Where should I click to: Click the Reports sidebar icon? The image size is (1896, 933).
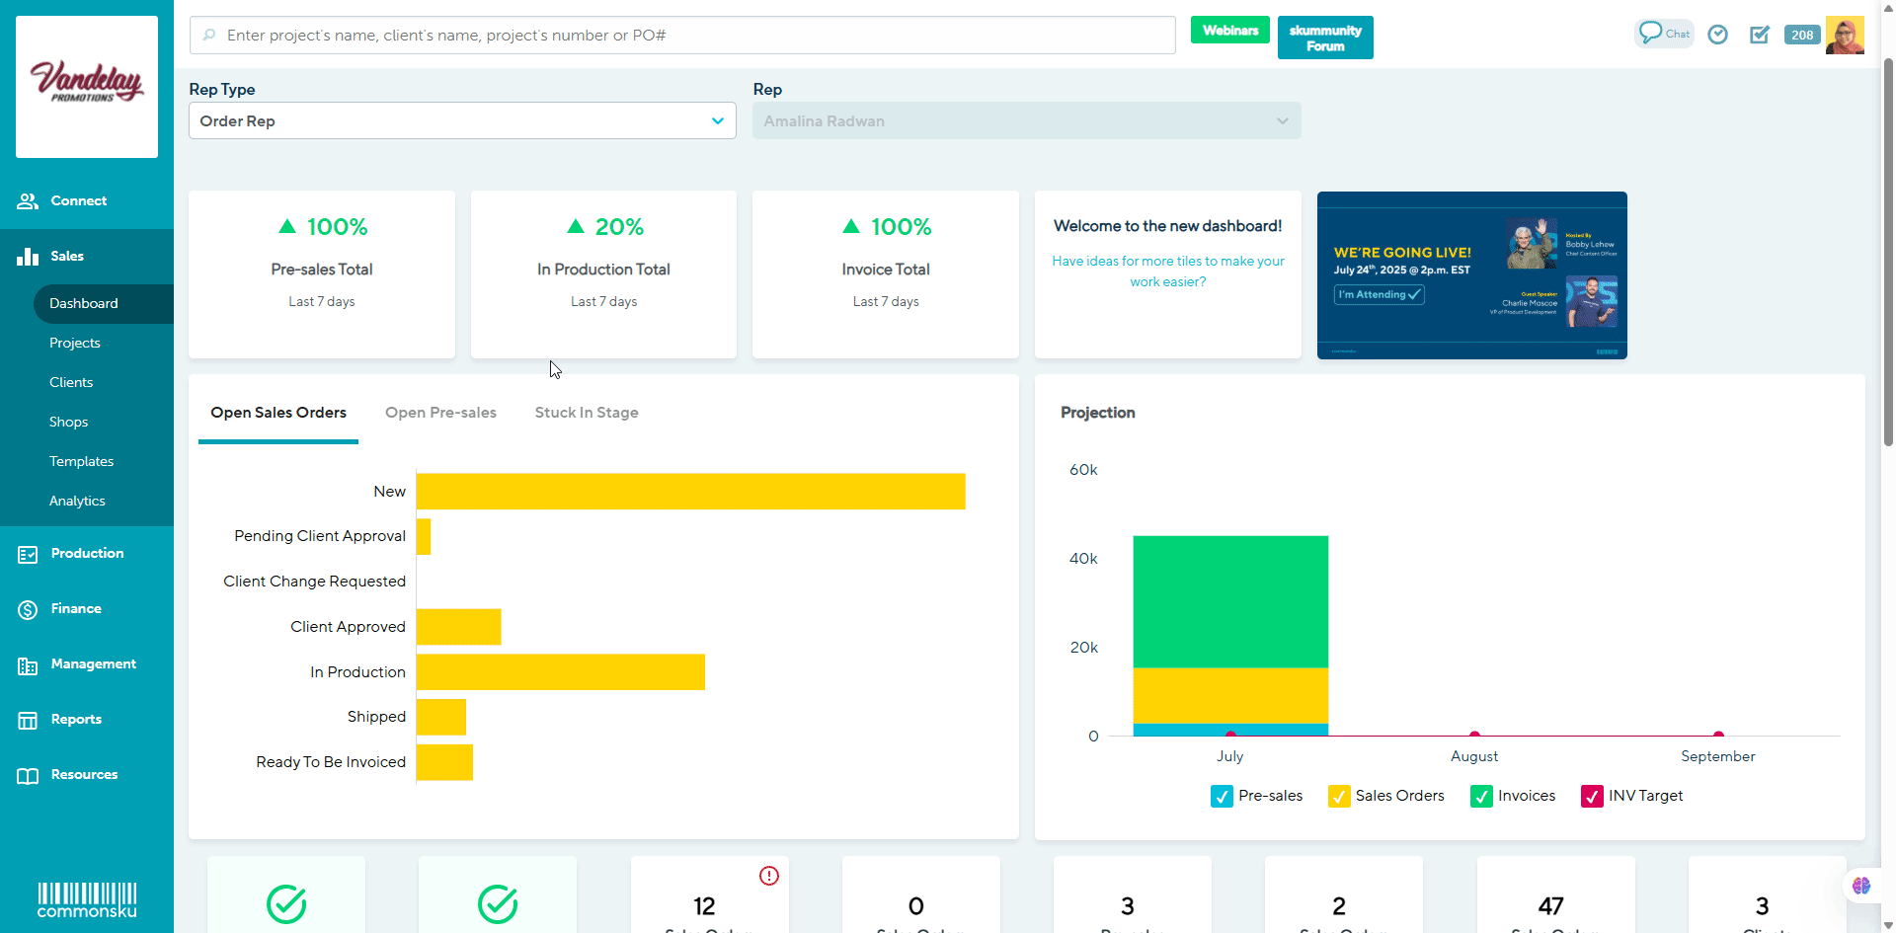click(x=28, y=720)
